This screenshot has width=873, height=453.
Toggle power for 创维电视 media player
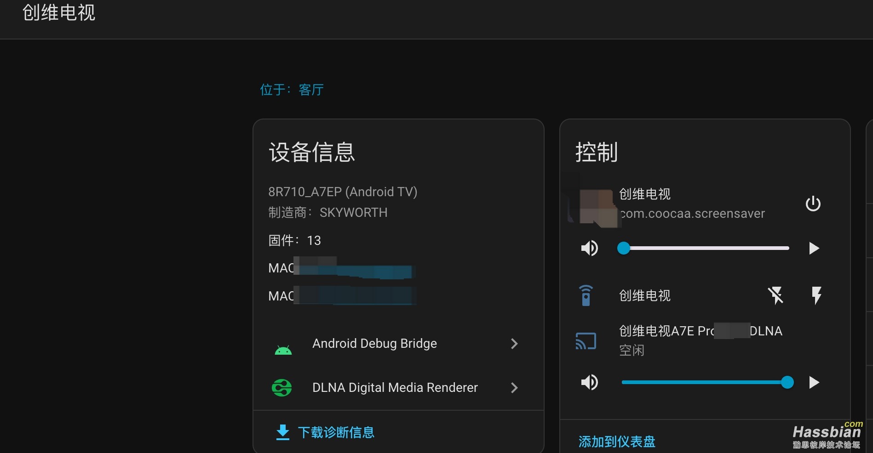813,204
